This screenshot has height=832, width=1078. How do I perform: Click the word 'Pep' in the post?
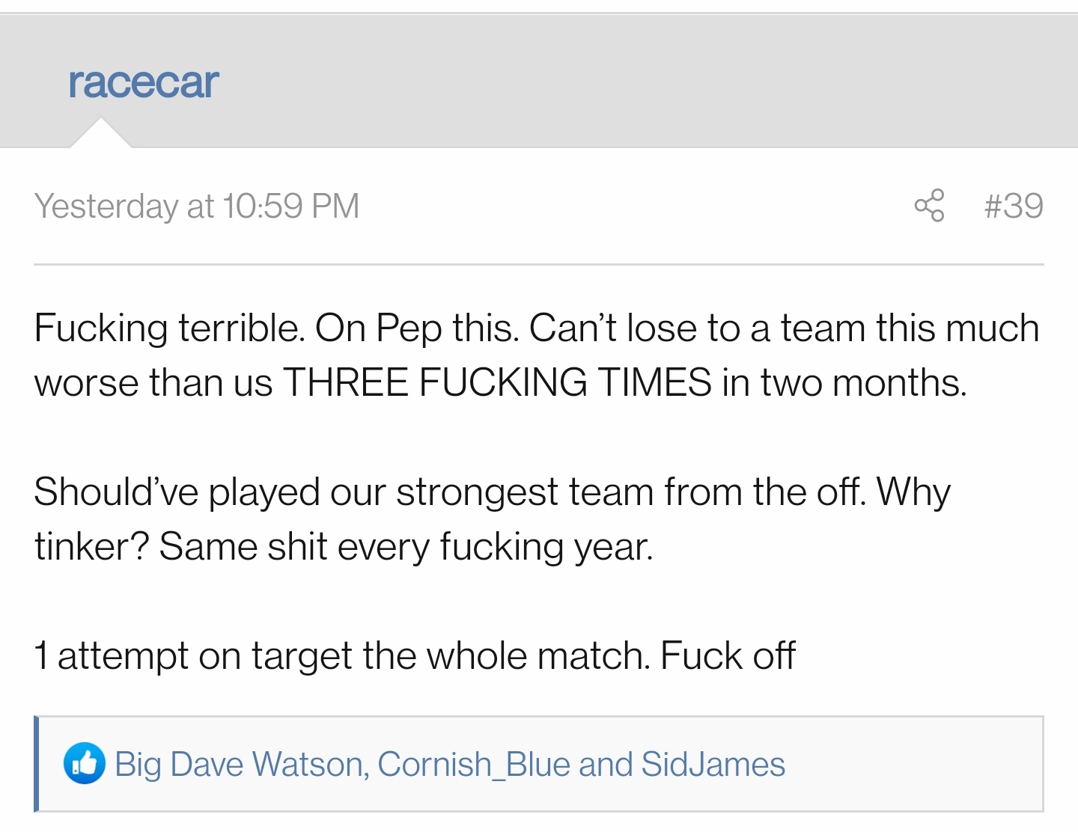(x=409, y=328)
